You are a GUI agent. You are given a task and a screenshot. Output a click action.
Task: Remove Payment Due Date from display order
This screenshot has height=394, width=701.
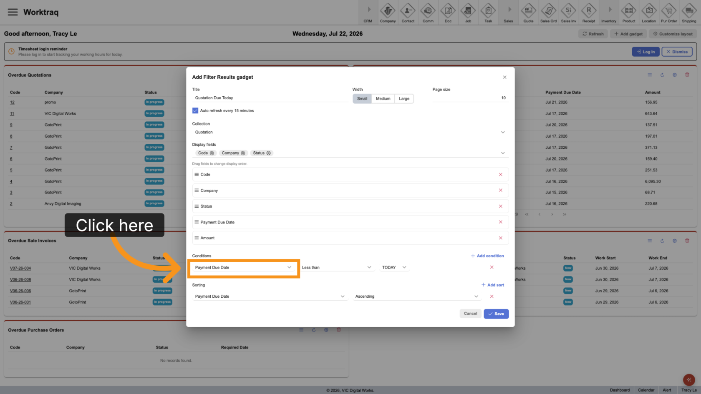(500, 222)
